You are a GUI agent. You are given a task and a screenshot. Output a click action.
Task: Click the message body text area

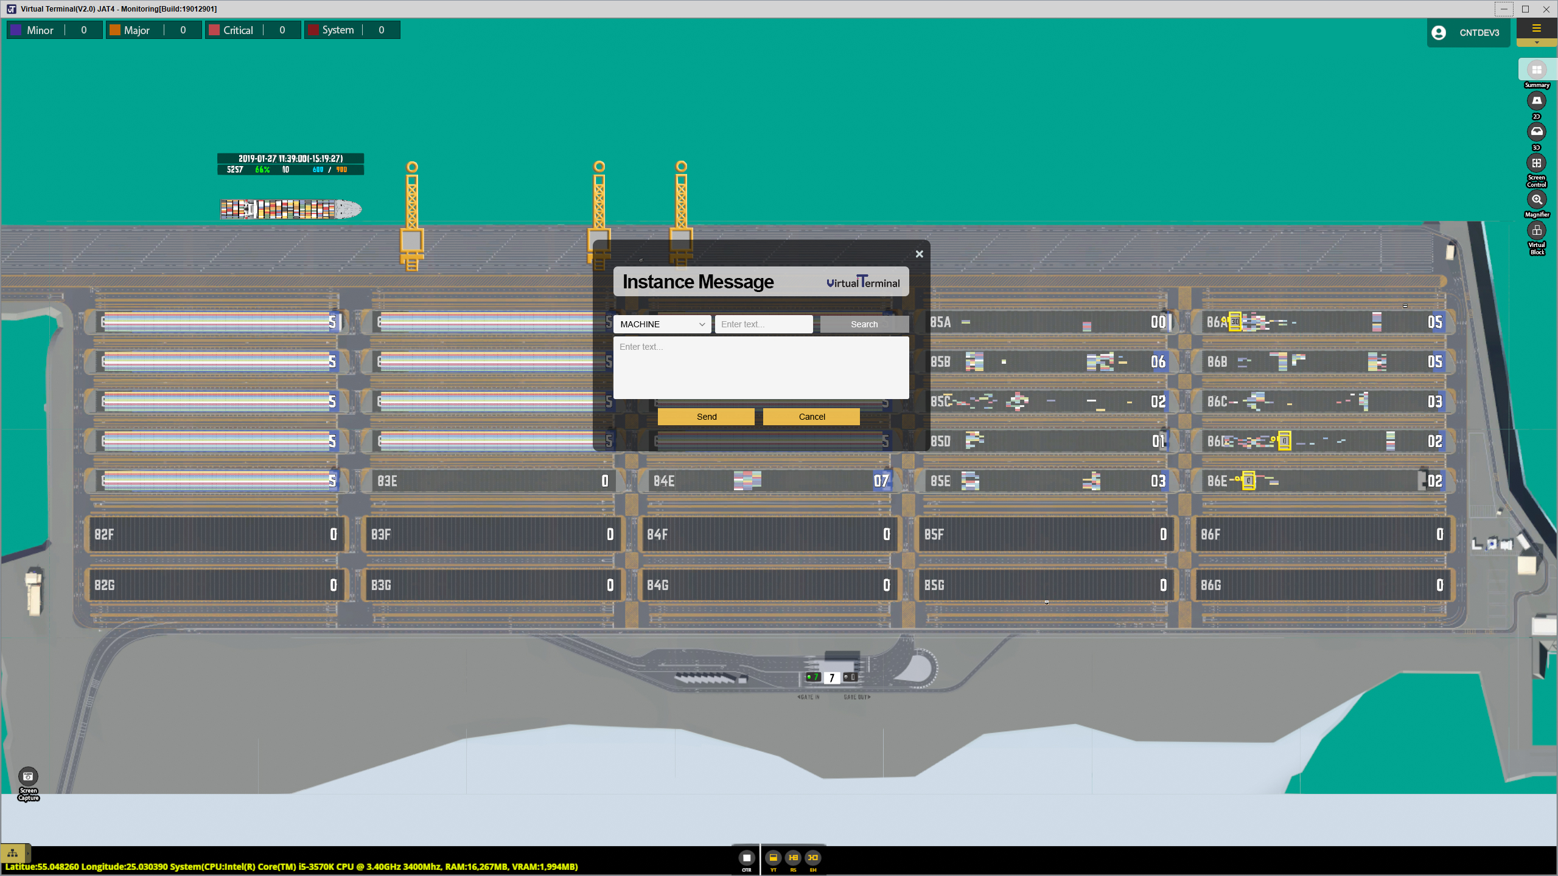point(761,368)
